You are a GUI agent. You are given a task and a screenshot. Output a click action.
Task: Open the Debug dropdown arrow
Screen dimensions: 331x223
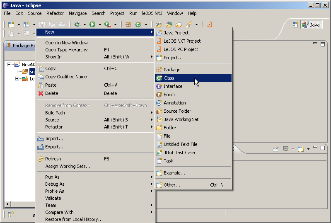(85, 25)
